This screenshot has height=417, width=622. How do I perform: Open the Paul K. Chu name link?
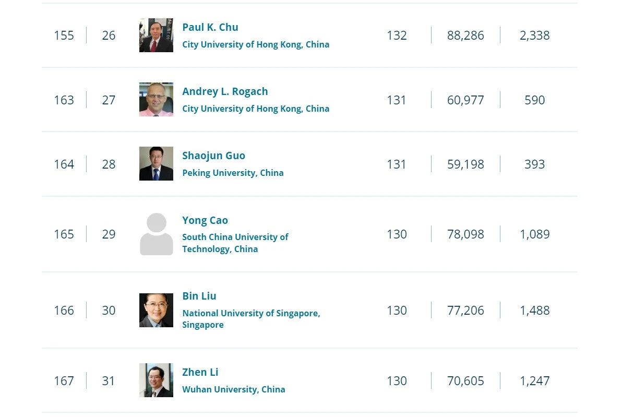coord(210,27)
